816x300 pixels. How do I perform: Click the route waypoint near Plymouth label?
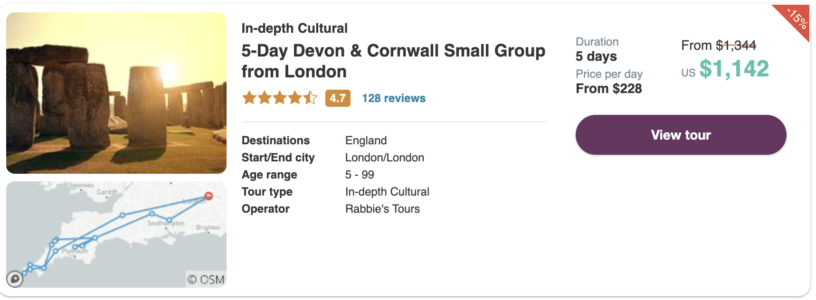[75, 247]
